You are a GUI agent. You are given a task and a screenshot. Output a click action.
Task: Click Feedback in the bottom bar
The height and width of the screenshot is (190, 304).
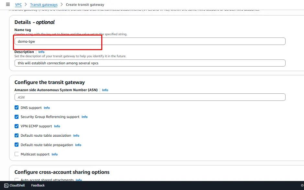(38, 185)
